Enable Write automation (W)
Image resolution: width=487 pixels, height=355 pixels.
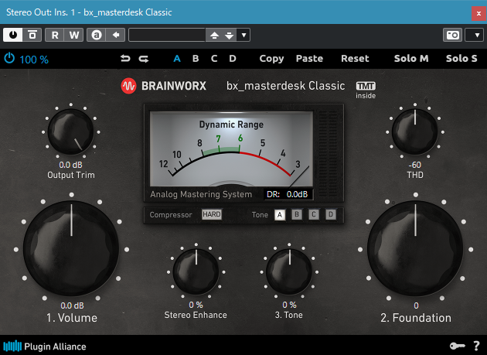(74, 35)
